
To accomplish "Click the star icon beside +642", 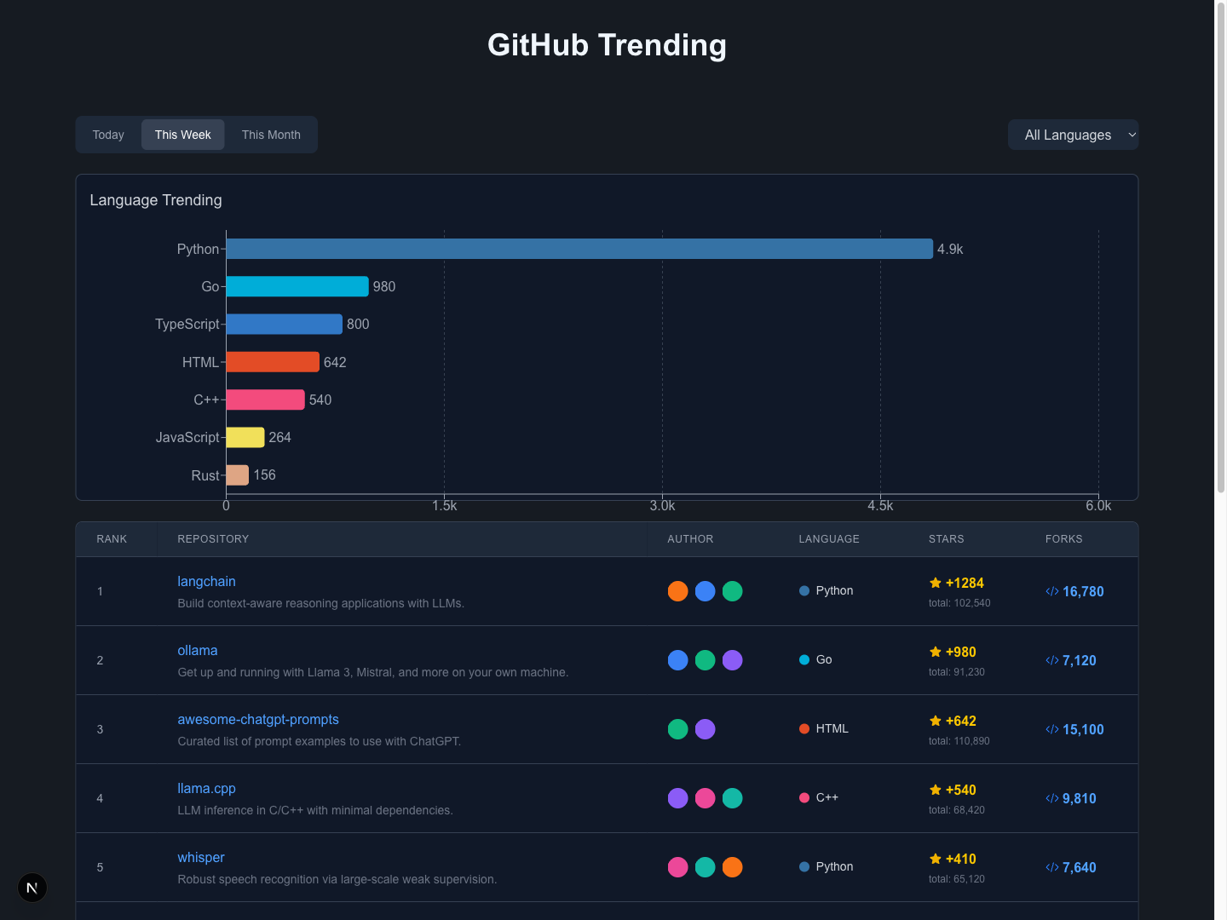I will click(936, 721).
